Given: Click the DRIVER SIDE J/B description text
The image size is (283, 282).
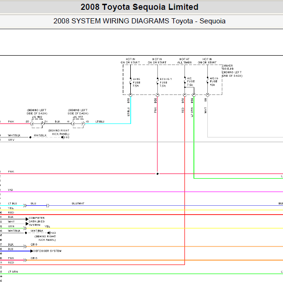Looking at the screenshot, I should 232,71.
